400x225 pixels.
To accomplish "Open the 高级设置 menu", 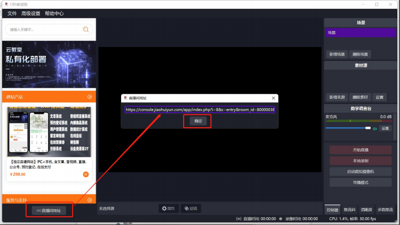I will 31,13.
